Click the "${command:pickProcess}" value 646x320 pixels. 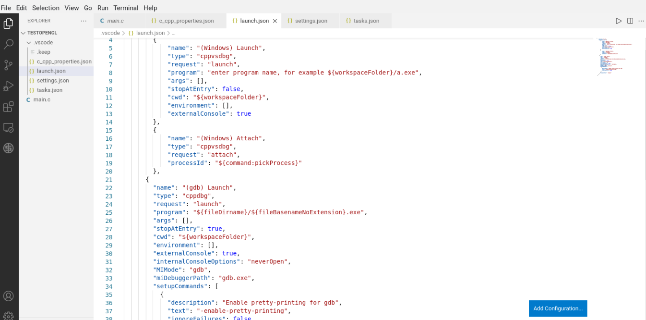(x=258, y=163)
